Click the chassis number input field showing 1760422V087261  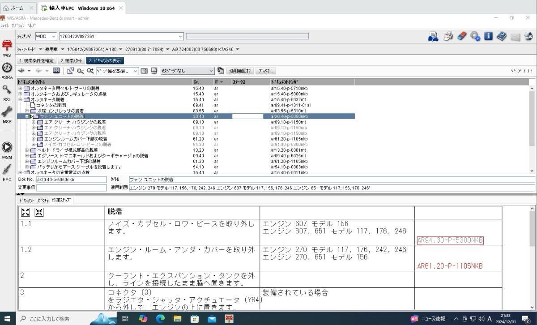(x=121, y=36)
